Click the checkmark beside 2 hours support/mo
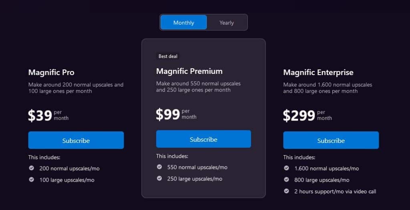The width and height of the screenshot is (410, 210). pyautogui.click(x=286, y=191)
